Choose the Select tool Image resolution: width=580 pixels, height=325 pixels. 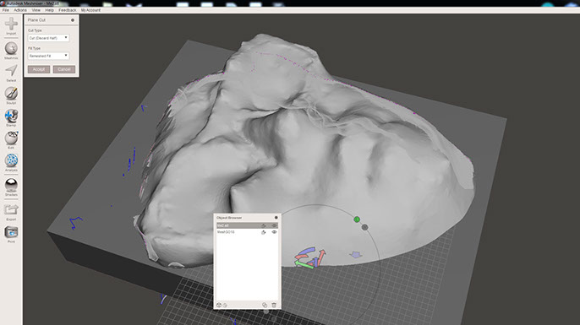[x=11, y=73]
